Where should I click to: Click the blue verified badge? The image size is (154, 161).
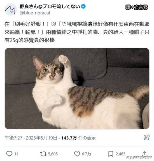(83, 6)
